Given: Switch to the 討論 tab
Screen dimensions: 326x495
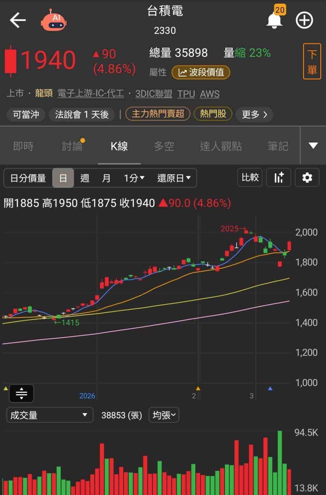Looking at the screenshot, I should 72,146.
